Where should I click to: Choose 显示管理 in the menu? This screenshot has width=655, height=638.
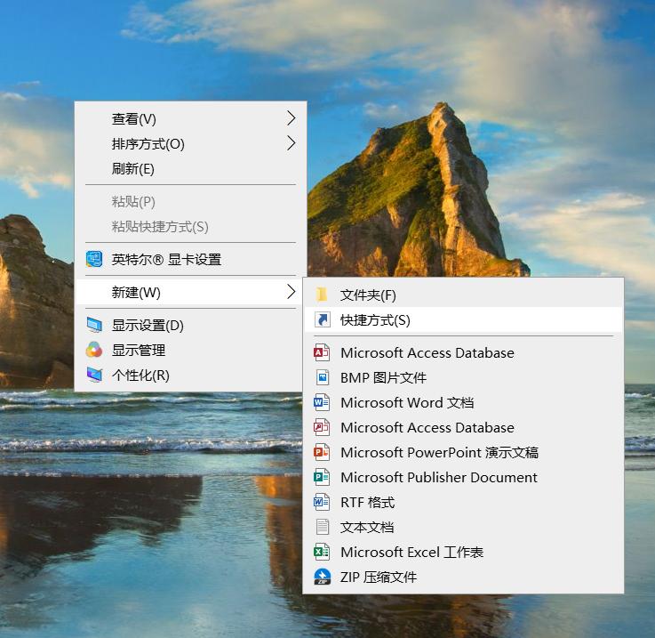click(190, 350)
